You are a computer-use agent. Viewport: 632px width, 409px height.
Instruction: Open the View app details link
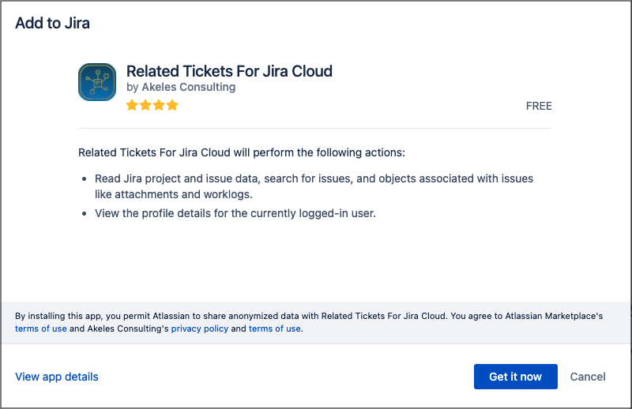pyautogui.click(x=57, y=377)
